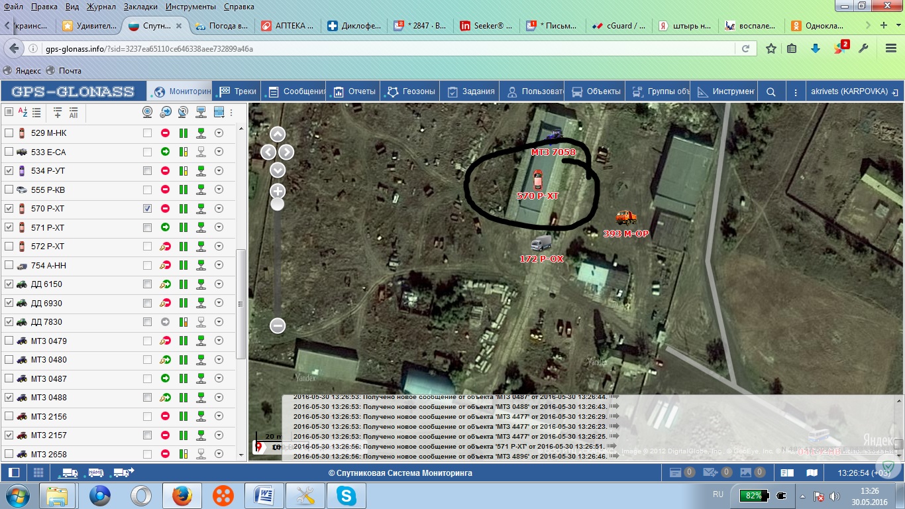Open the Справка menu in Firefox
The image size is (905, 509).
(239, 7)
